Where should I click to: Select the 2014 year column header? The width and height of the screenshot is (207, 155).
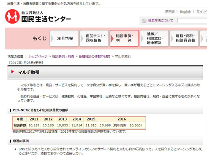tap(77, 119)
